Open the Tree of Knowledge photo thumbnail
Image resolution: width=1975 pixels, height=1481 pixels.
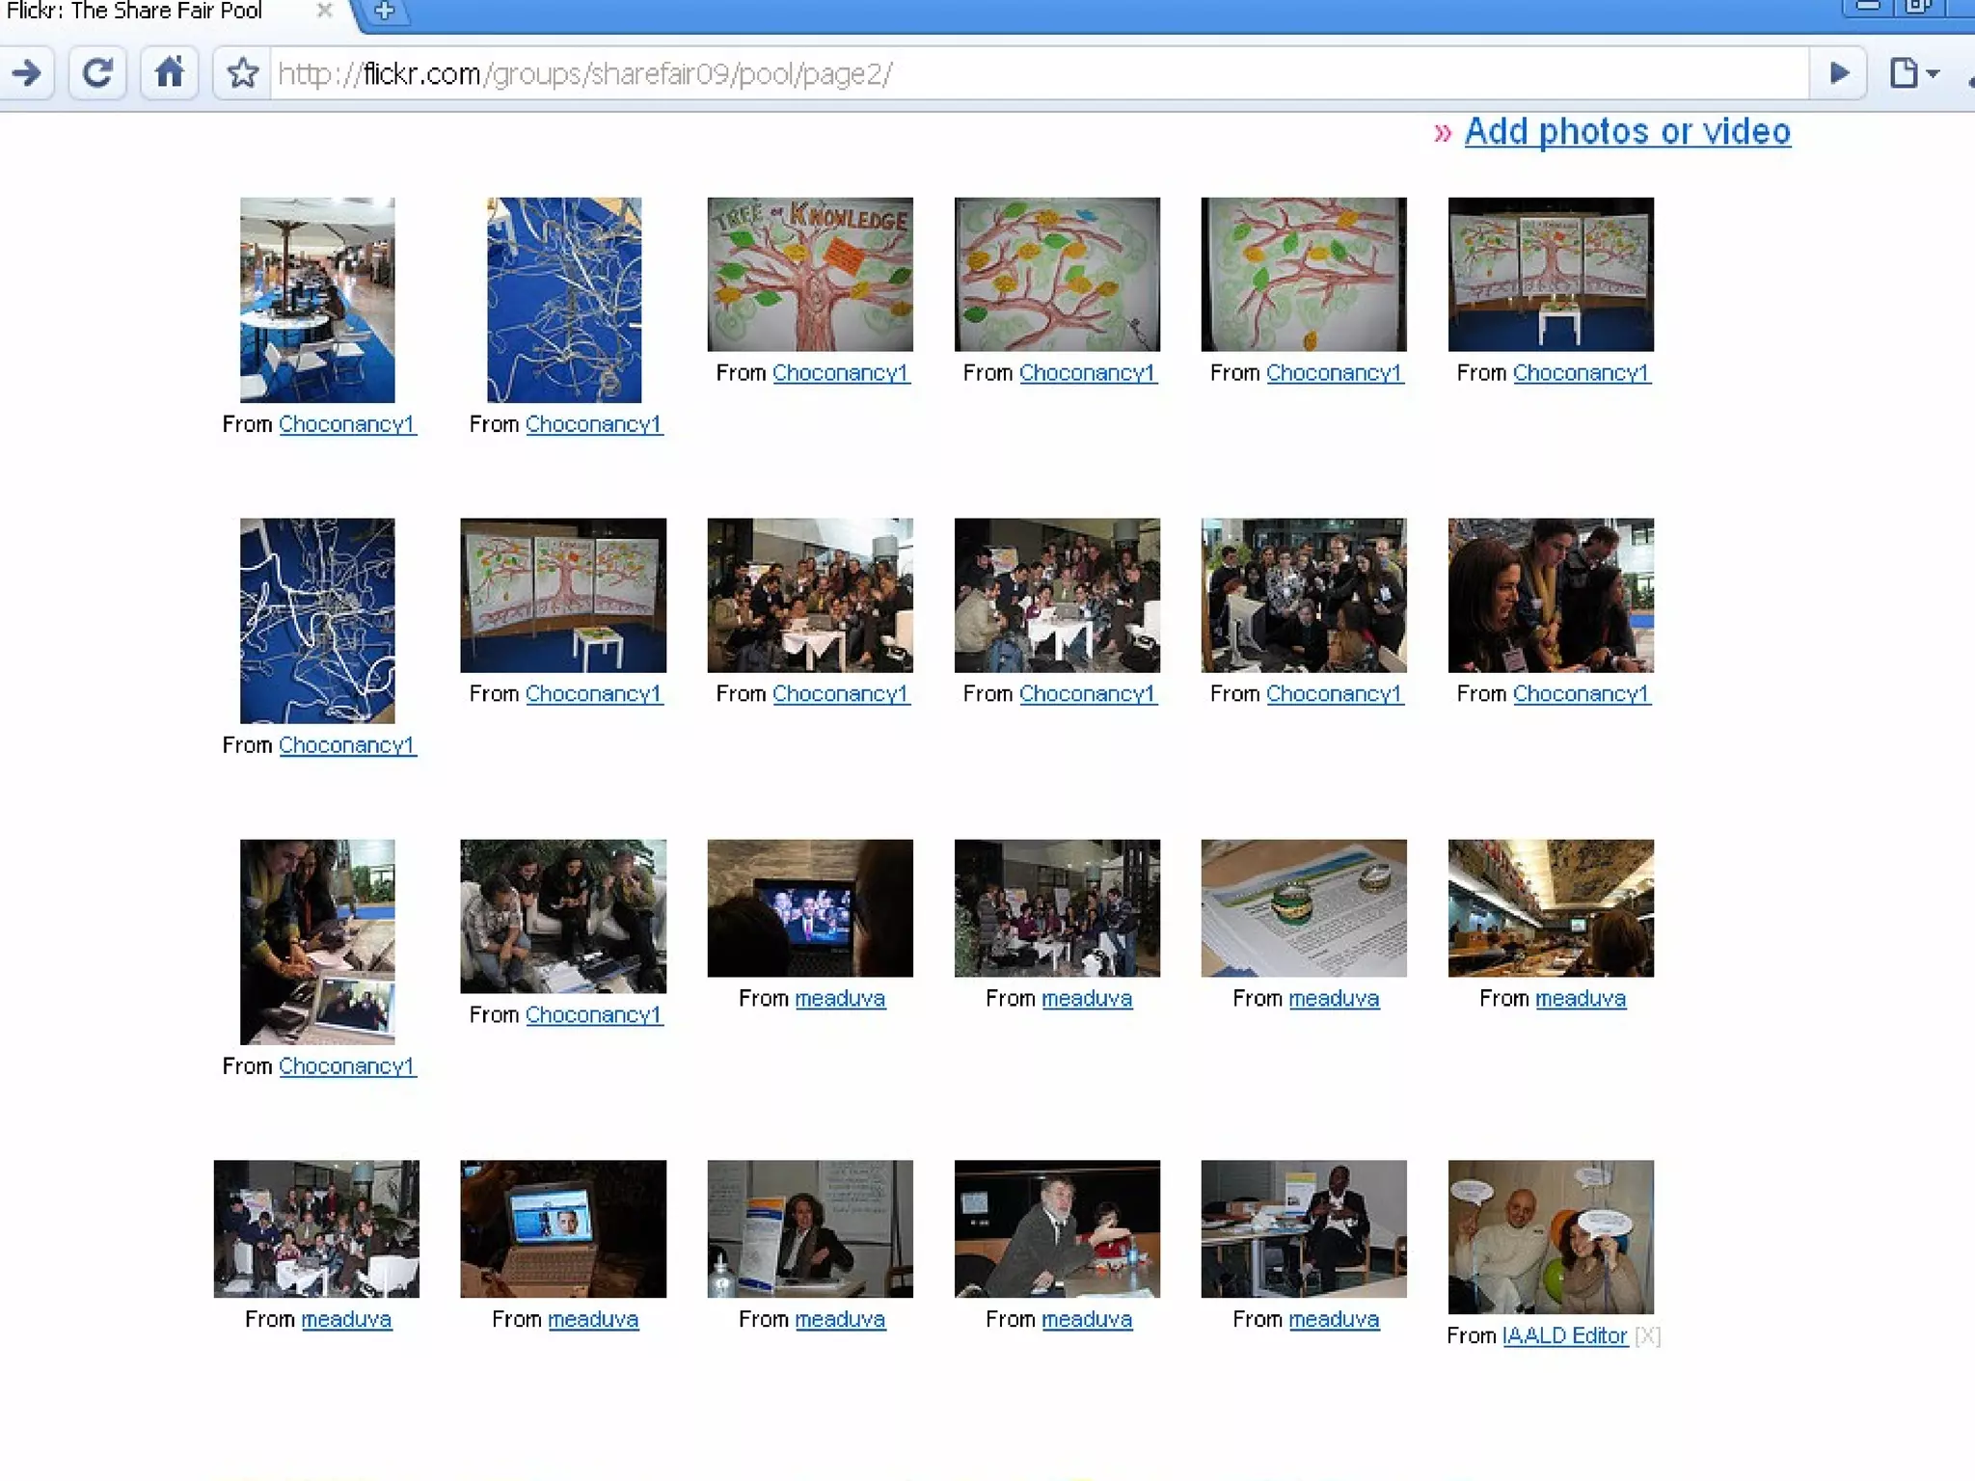(810, 275)
